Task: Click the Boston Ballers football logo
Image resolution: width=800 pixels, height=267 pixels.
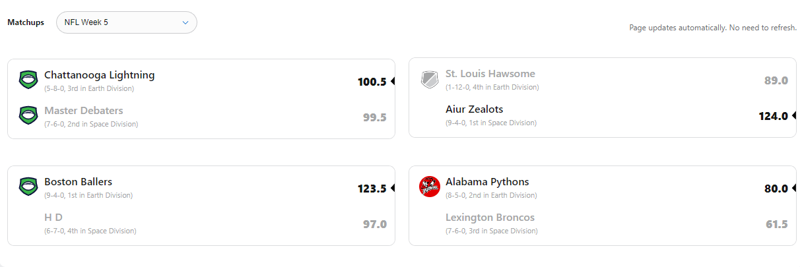Action: point(28,187)
